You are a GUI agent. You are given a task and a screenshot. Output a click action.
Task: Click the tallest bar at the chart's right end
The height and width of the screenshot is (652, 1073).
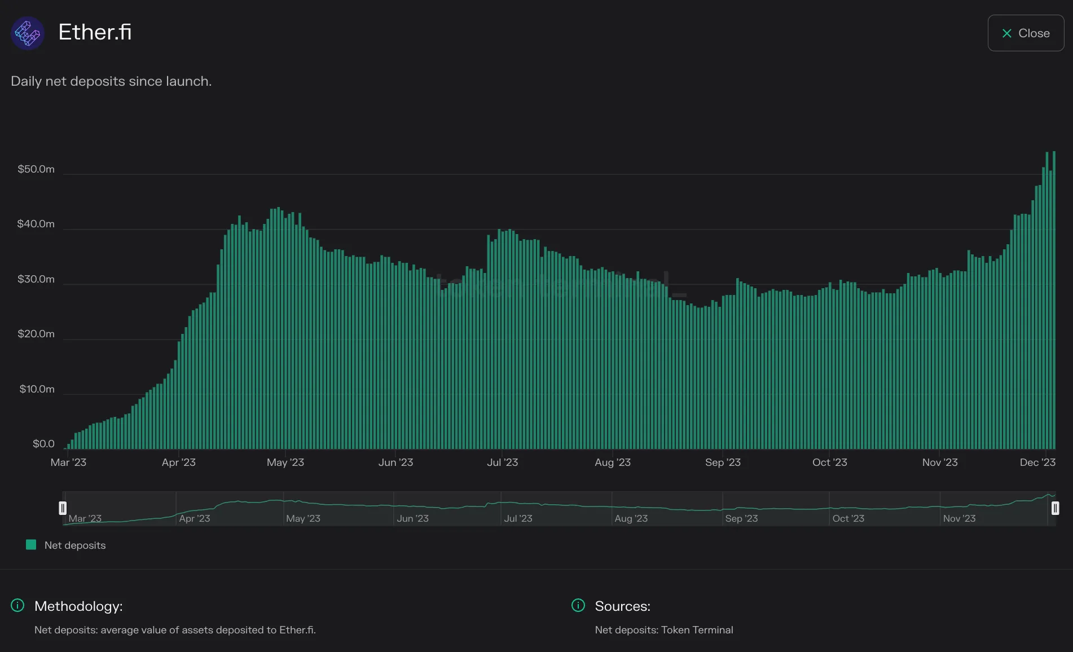[1054, 300]
